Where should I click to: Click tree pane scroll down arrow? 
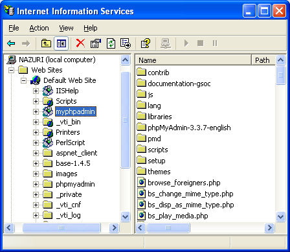point(126,216)
